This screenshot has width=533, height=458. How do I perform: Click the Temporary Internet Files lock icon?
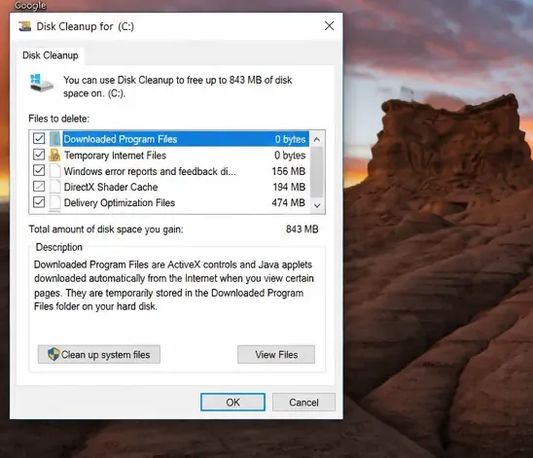(x=54, y=155)
